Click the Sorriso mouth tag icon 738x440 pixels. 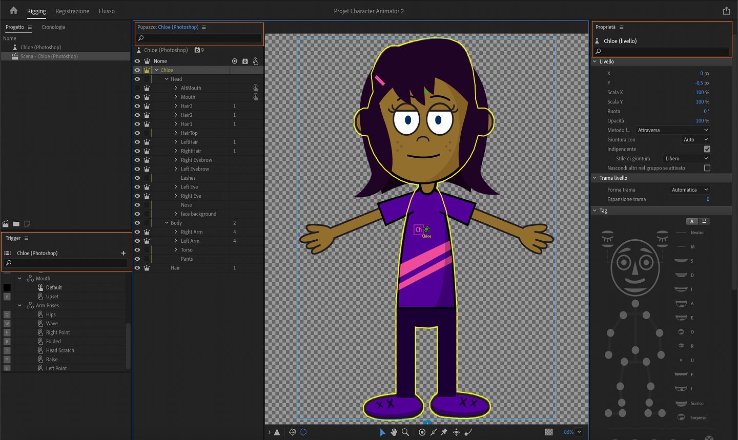point(681,404)
